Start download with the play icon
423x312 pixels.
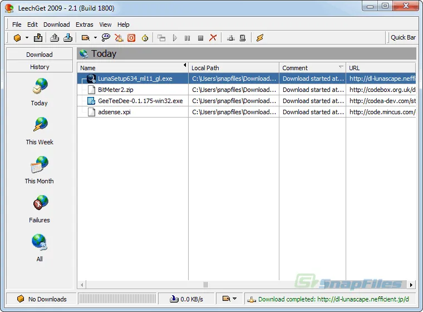[x=175, y=38]
